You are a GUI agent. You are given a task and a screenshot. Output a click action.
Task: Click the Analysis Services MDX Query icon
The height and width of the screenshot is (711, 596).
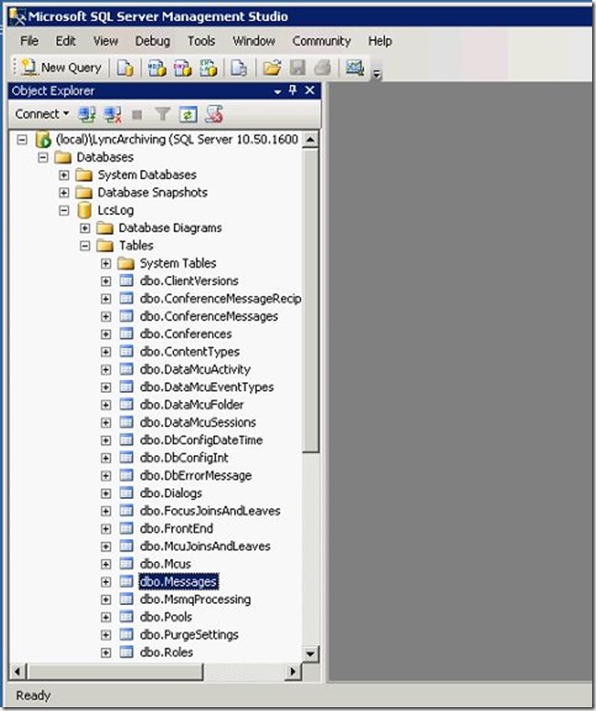pyautogui.click(x=158, y=68)
